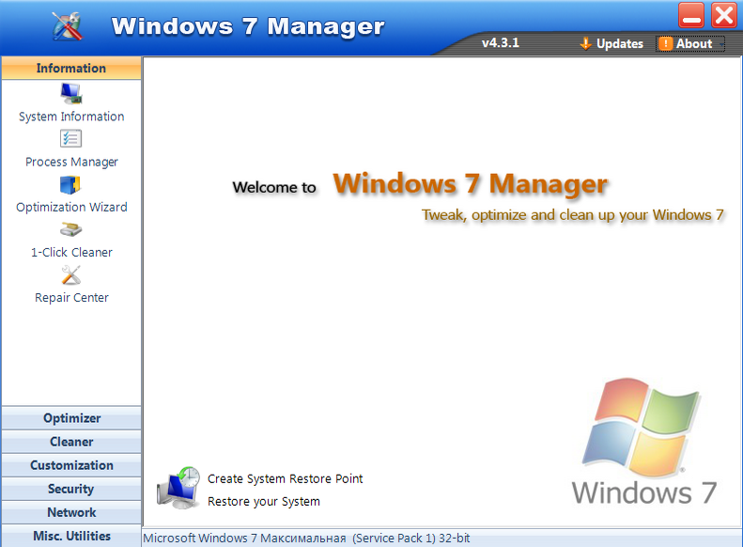This screenshot has height=547, width=743.
Task: Open Repair Center tools icon
Action: click(x=71, y=275)
